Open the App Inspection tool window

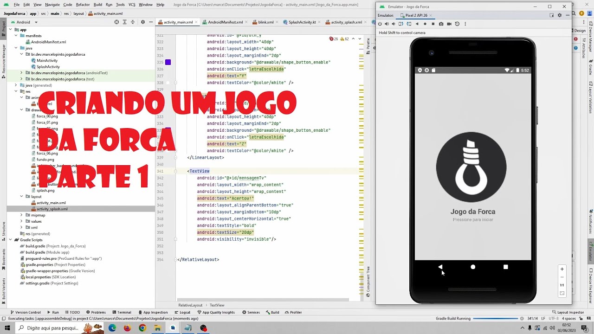(x=152, y=312)
